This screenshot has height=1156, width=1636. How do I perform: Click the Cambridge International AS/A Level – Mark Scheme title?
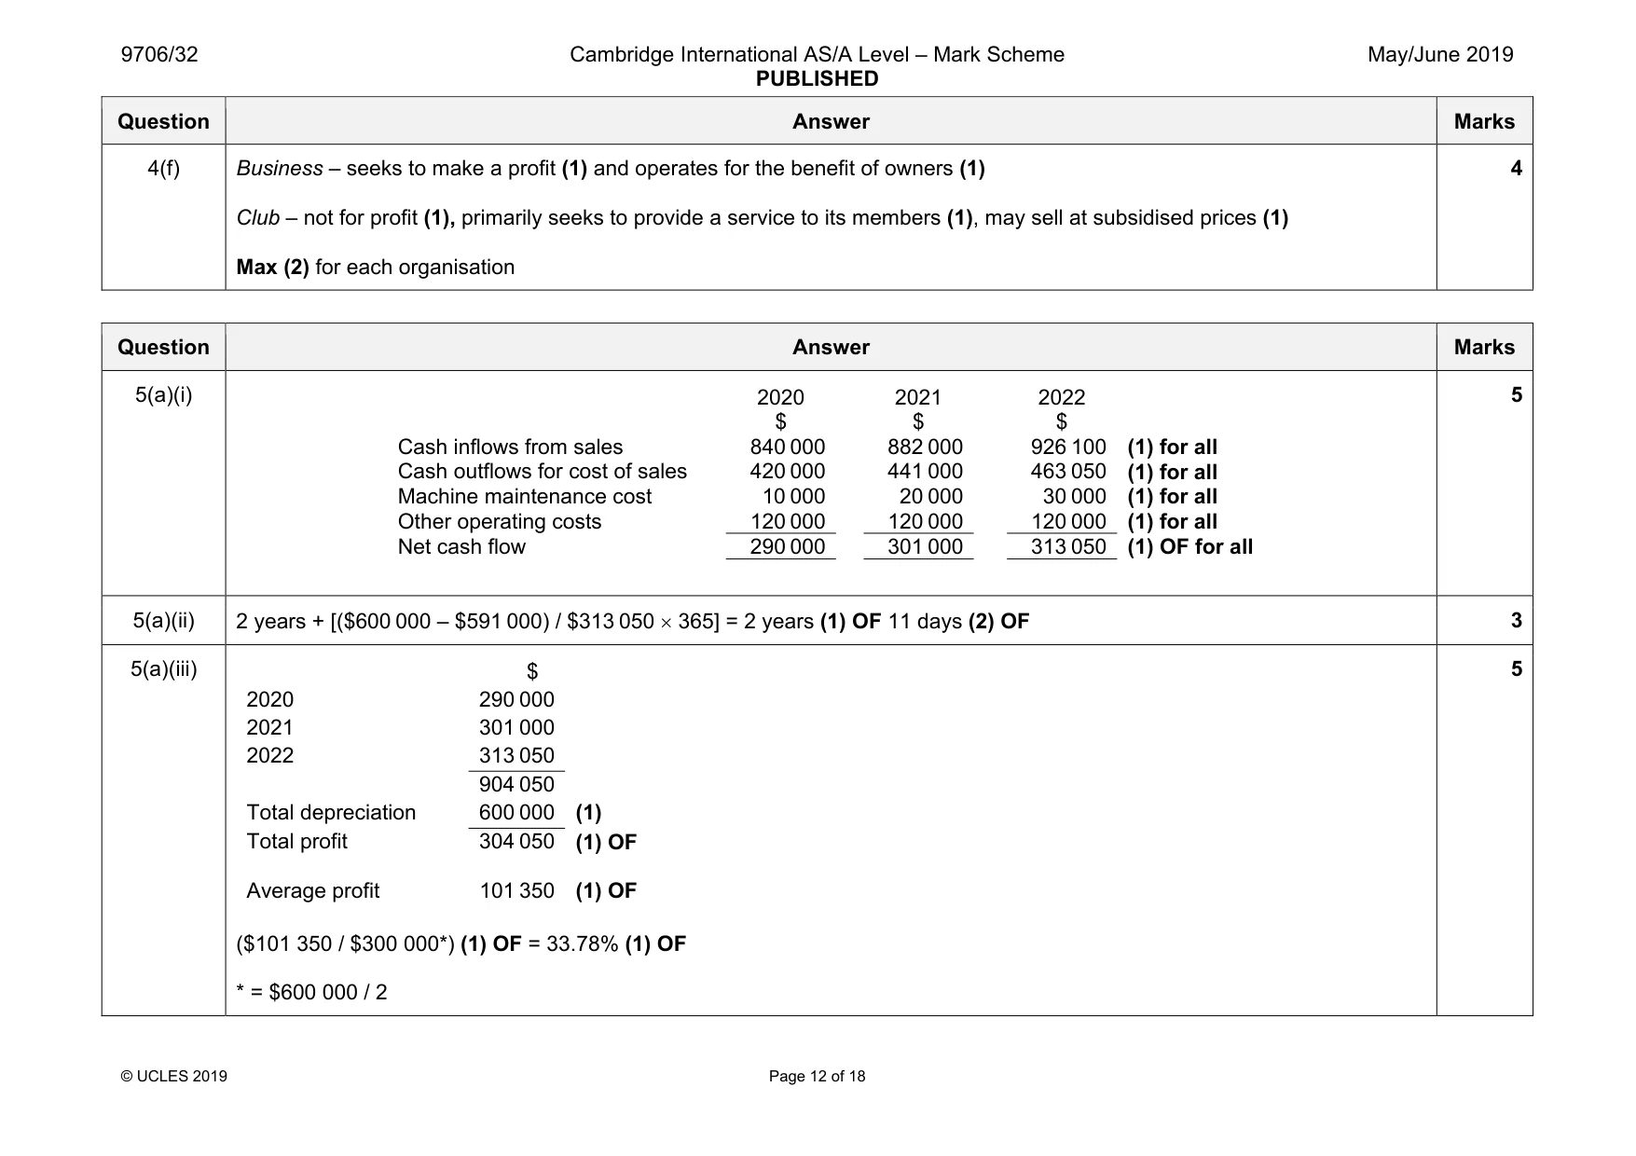[x=817, y=54]
